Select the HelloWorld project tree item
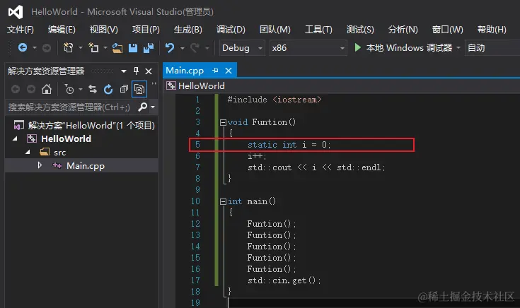The width and height of the screenshot is (520, 308). 66,138
